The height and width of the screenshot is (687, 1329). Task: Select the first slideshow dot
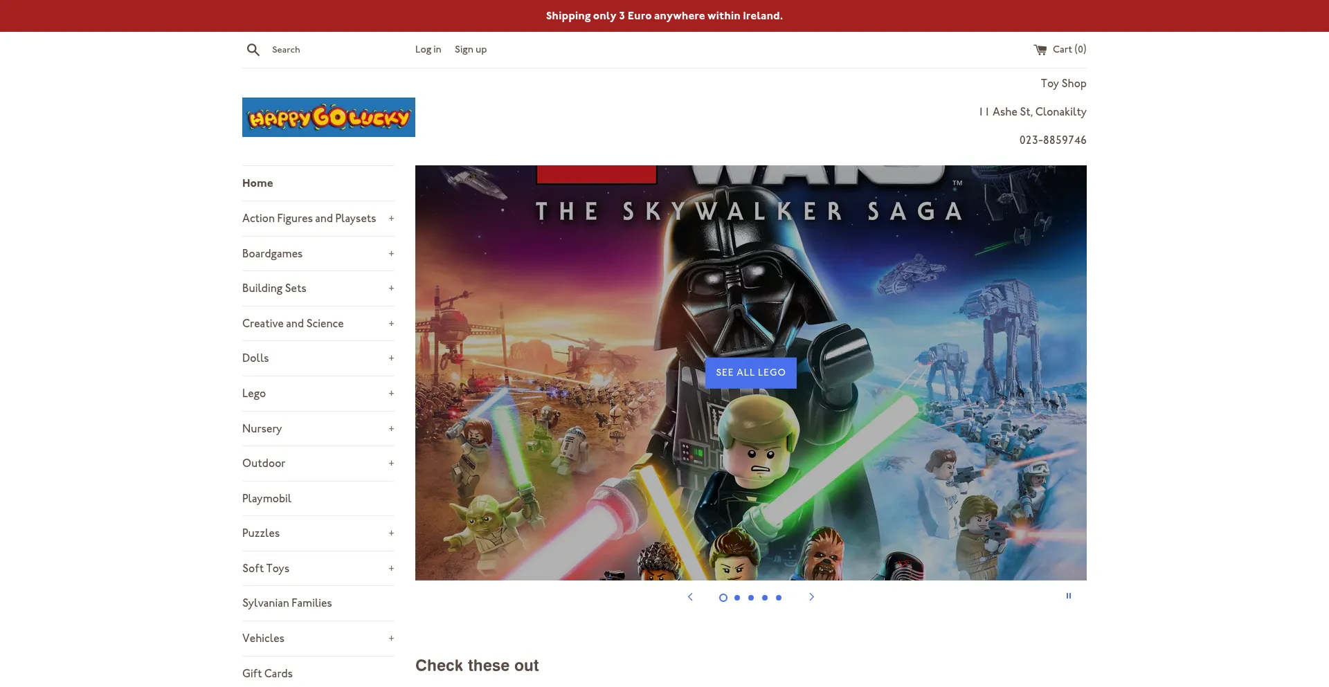tap(723, 598)
